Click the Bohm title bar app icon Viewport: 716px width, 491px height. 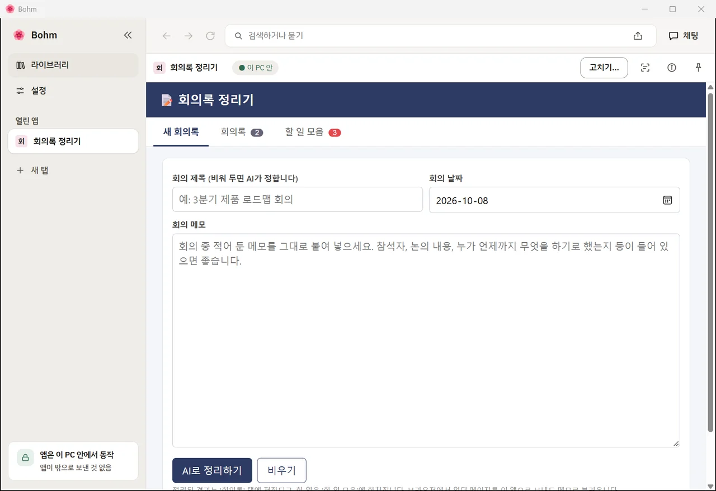[x=10, y=9]
